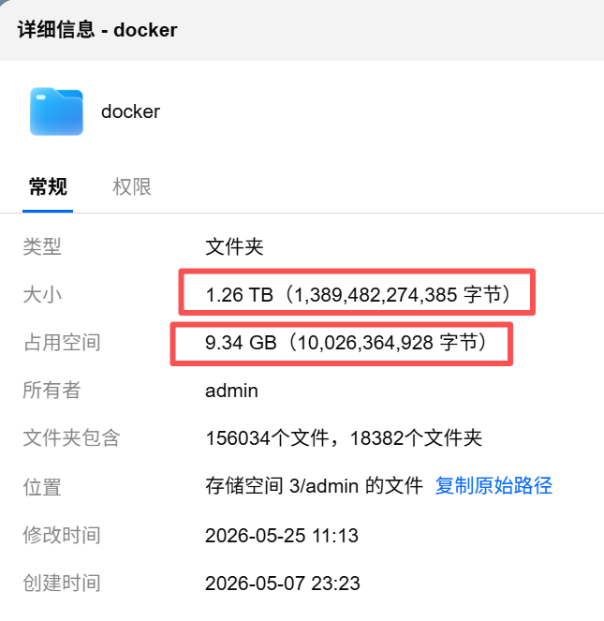Click the 详细信息 - docker title

coord(97,30)
